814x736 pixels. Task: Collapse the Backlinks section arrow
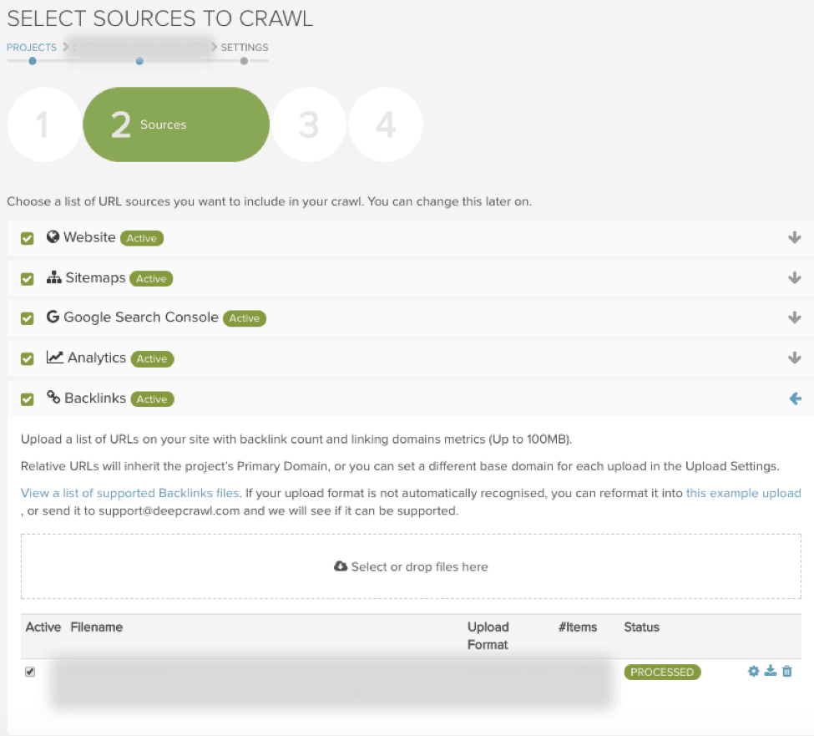(x=795, y=398)
